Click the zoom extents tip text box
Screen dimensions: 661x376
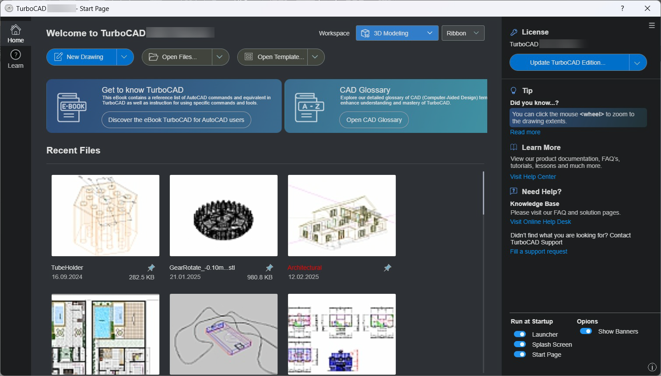tap(578, 118)
